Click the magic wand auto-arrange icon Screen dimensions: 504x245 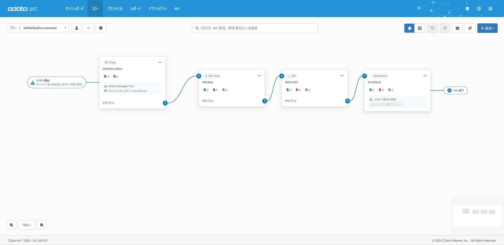tap(470, 28)
